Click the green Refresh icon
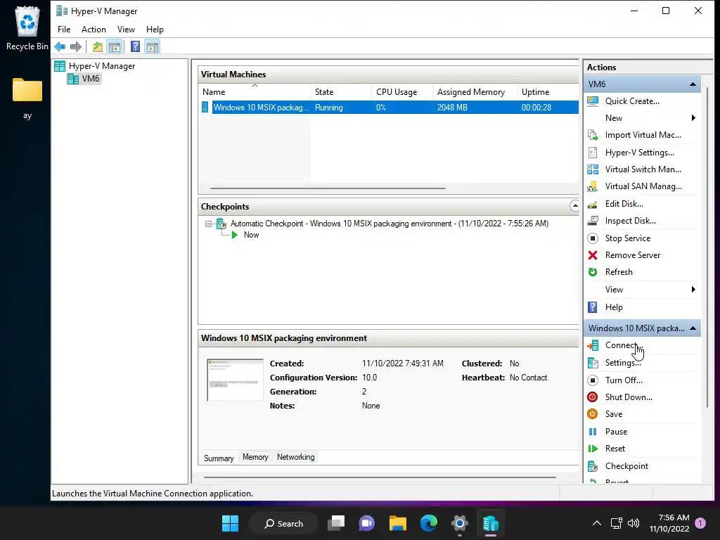Screen dimensions: 720x540 pos(593,272)
